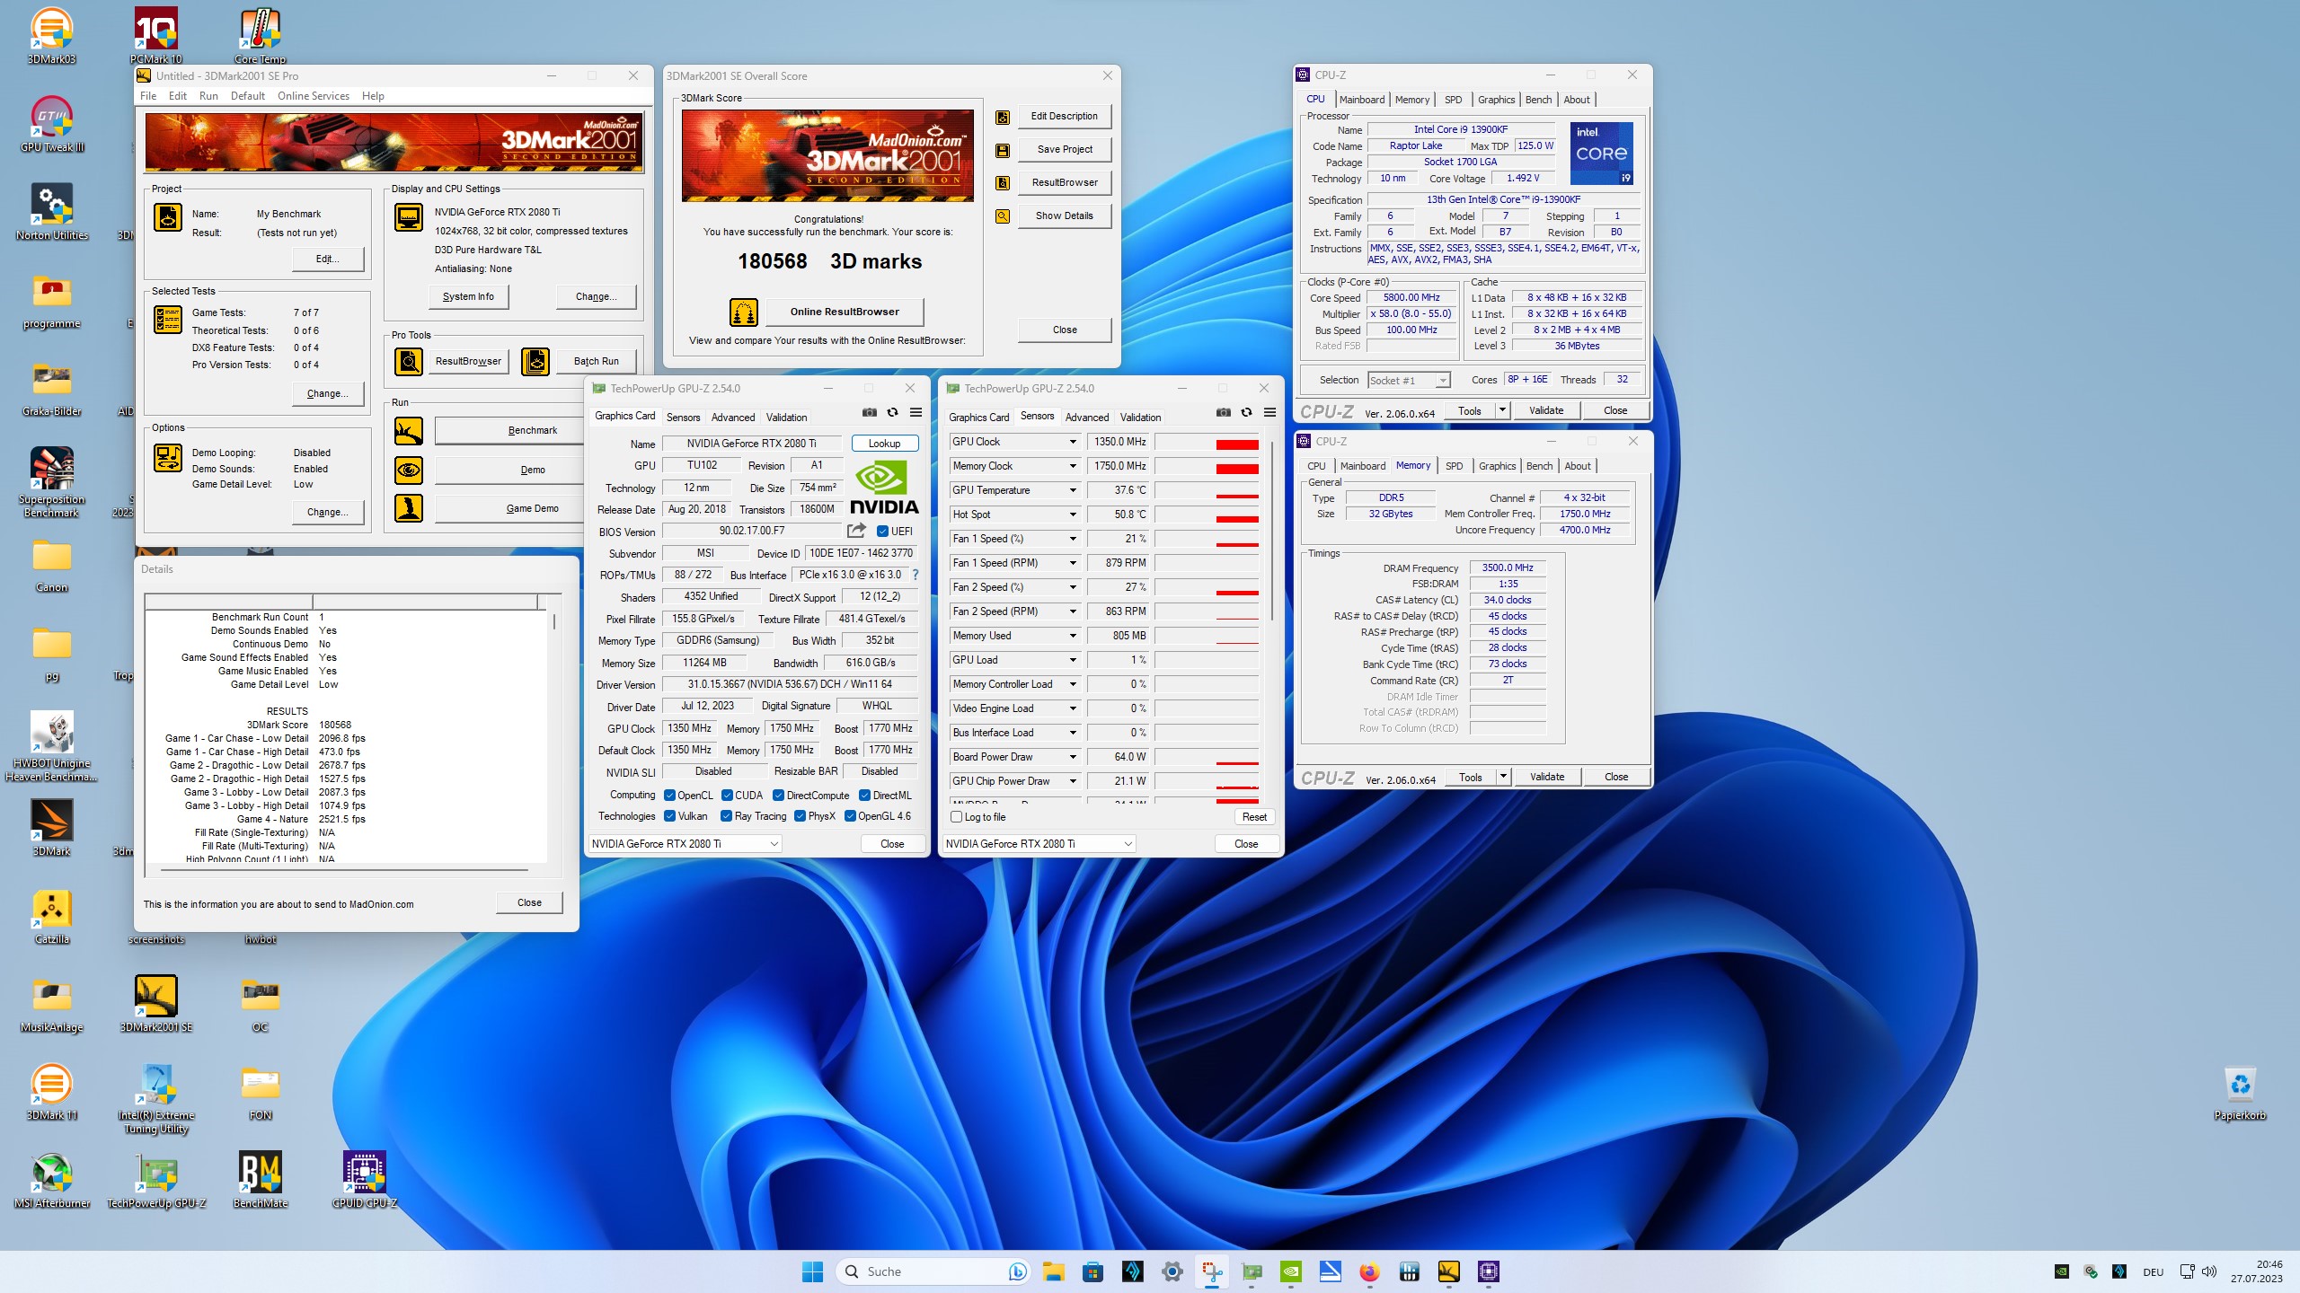The image size is (2300, 1293).
Task: Toggle the UEFI checkbox in GPU-Z
Action: [x=882, y=532]
